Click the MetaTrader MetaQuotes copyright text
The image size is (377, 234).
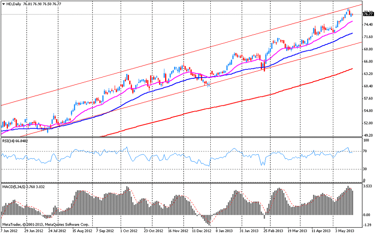(46, 225)
